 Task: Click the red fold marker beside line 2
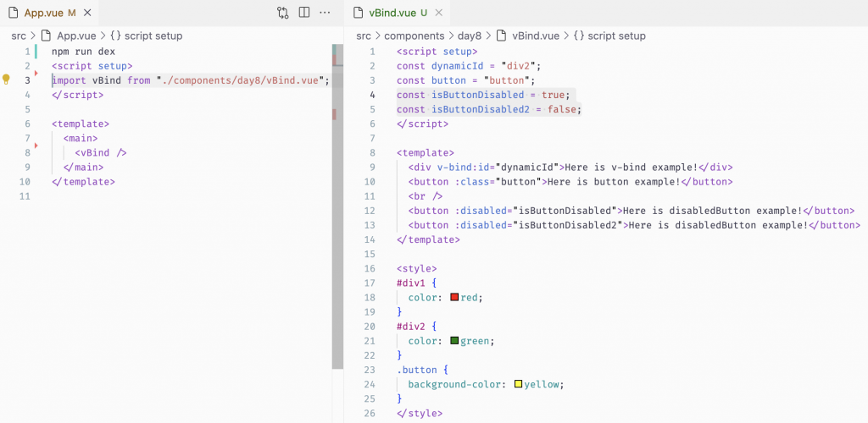click(36, 73)
